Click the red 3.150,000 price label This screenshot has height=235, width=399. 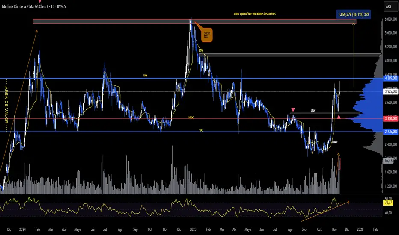point(391,118)
